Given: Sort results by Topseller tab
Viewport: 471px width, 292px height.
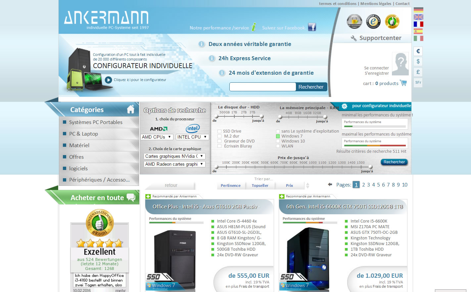Looking at the screenshot, I should (x=260, y=186).
